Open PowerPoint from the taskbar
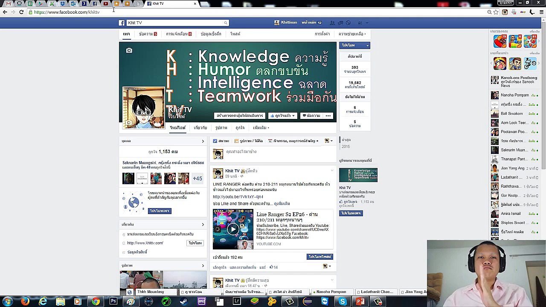 pyautogui.click(x=360, y=302)
